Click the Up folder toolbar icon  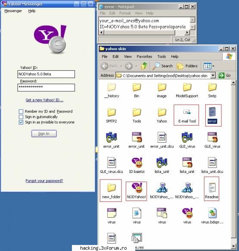[x=144, y=66]
